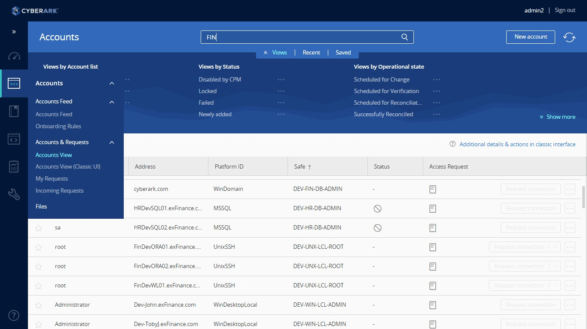
Task: Open Request connection dropdown arrow for FinDevORA02
Action: pos(555,266)
